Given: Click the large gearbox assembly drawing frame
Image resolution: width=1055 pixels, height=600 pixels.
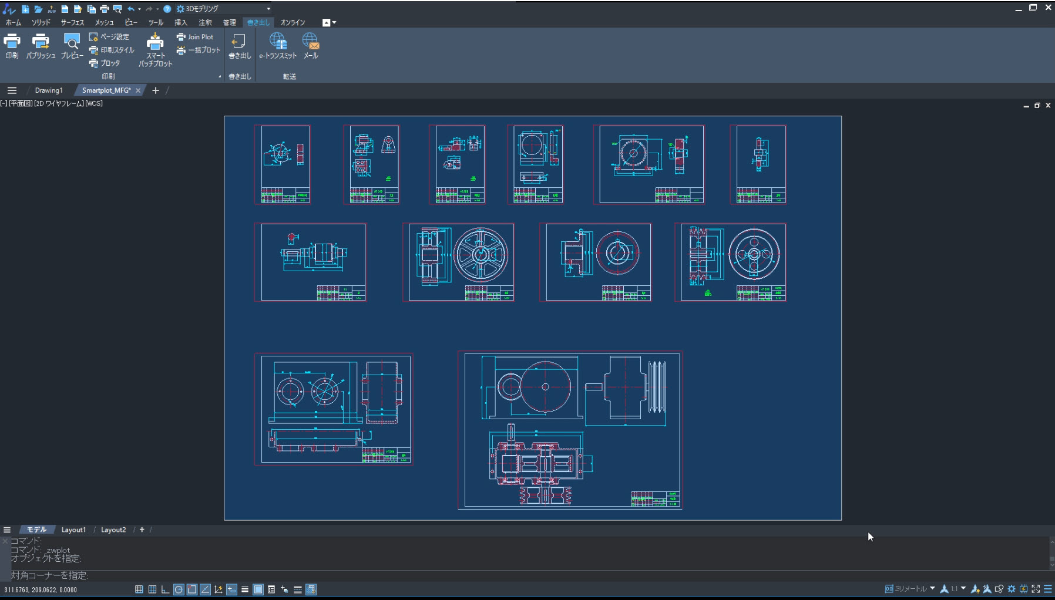Looking at the screenshot, I should [x=570, y=430].
